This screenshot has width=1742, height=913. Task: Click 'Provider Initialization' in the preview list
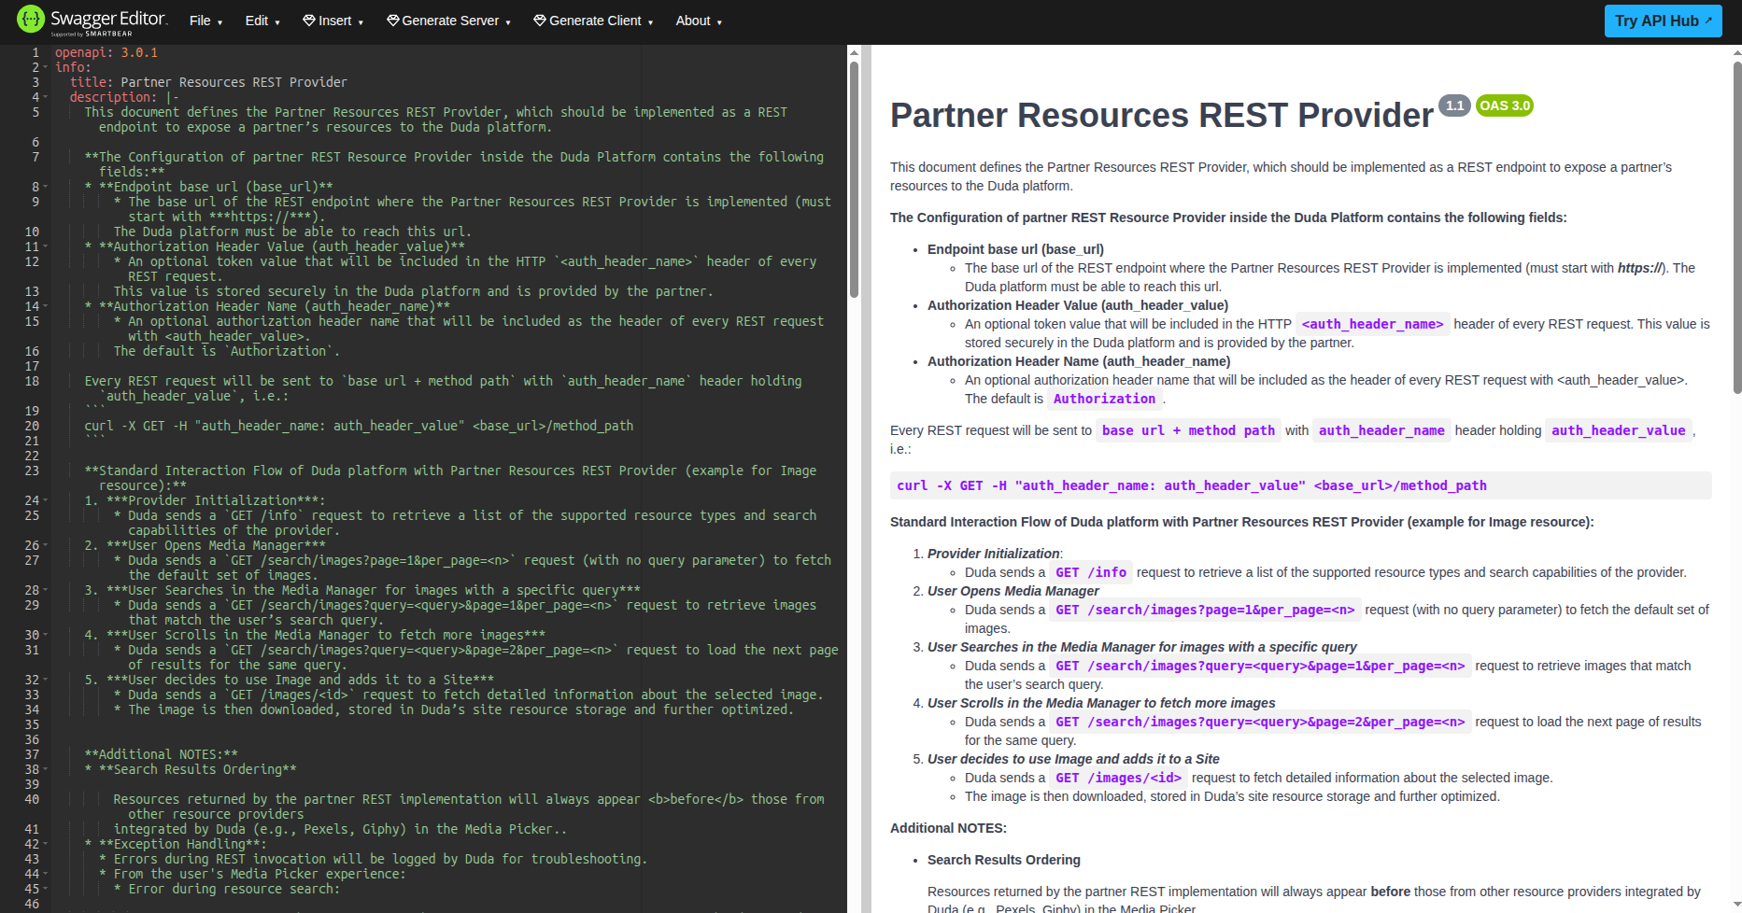click(993, 554)
